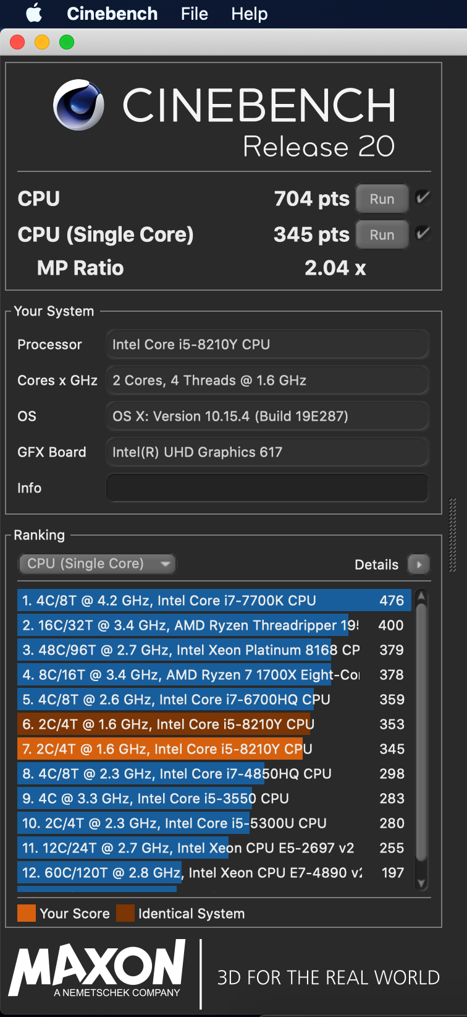Click the OS version field

pyautogui.click(x=267, y=416)
